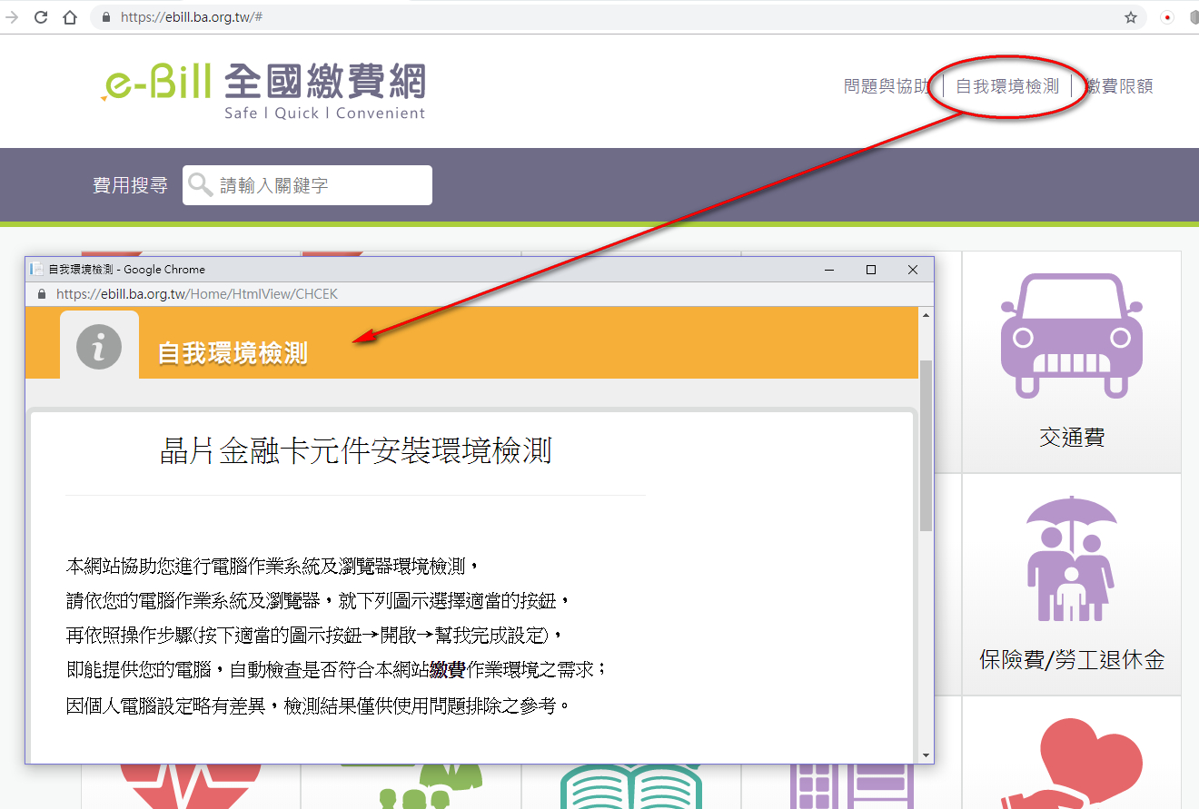Go to browser home via the house icon

70,17
